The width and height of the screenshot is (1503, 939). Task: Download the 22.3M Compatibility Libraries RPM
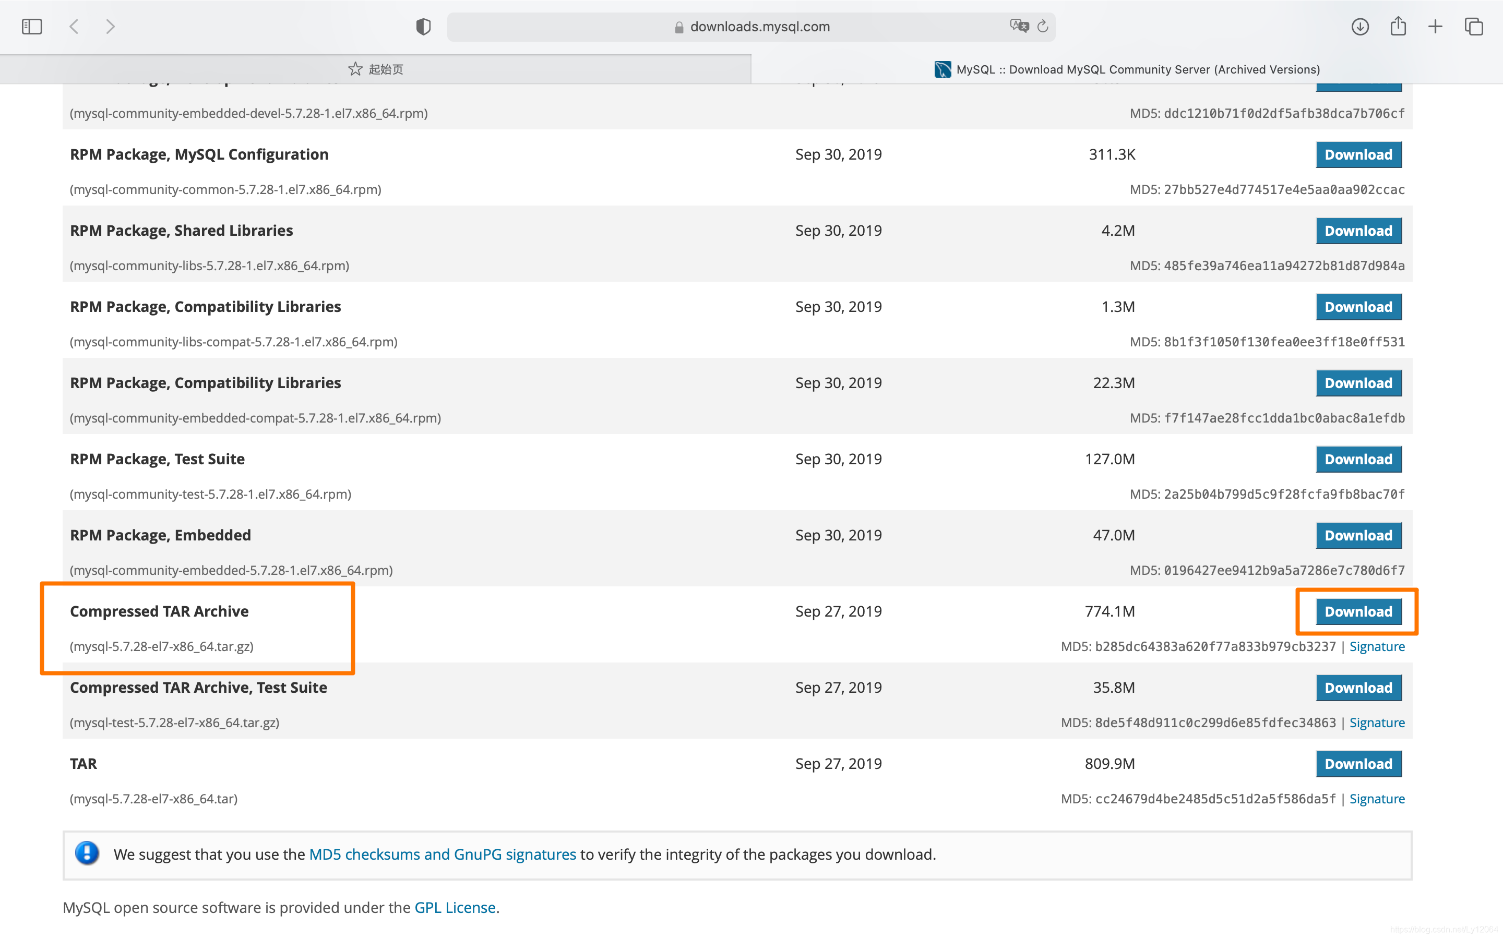[1358, 383]
